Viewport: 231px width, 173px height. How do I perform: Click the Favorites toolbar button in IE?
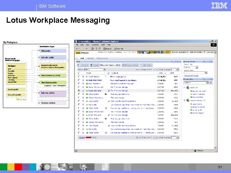click(x=118, y=49)
